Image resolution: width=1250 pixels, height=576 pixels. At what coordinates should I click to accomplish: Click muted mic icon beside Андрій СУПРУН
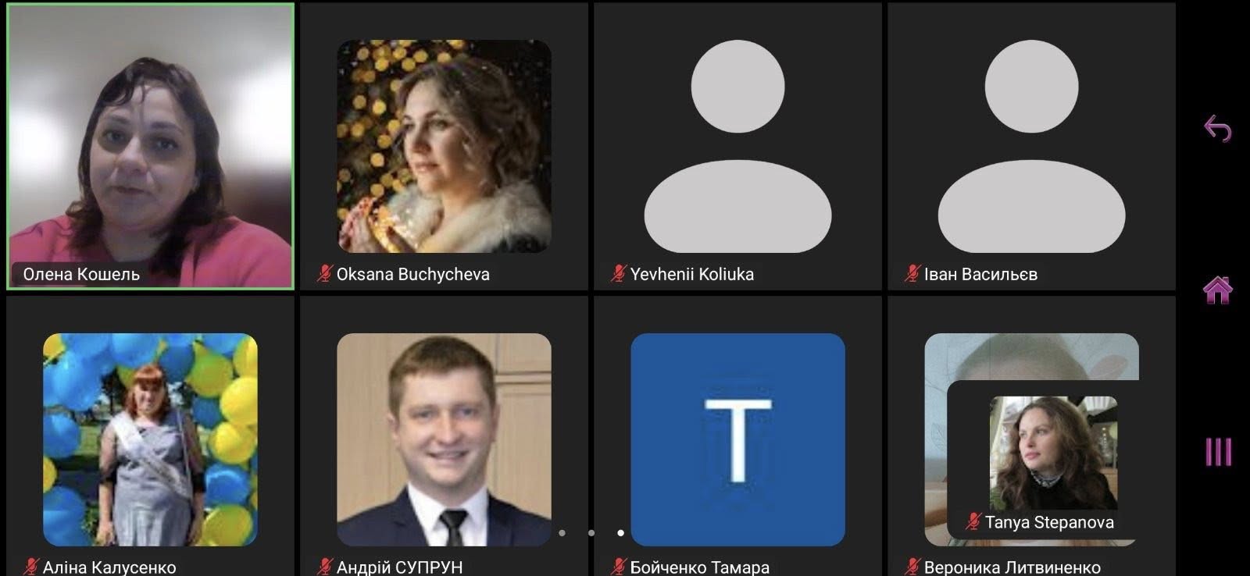tap(325, 567)
